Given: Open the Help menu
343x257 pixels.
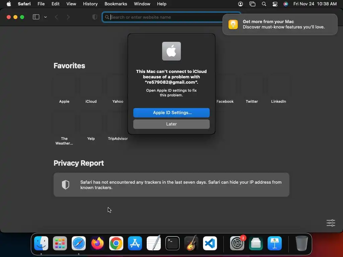Looking at the screenshot, I should click(x=162, y=4).
